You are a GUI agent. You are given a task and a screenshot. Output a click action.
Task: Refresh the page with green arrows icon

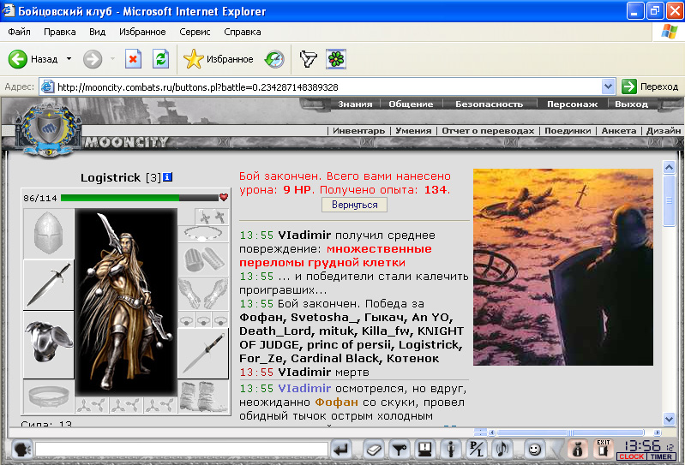(160, 59)
